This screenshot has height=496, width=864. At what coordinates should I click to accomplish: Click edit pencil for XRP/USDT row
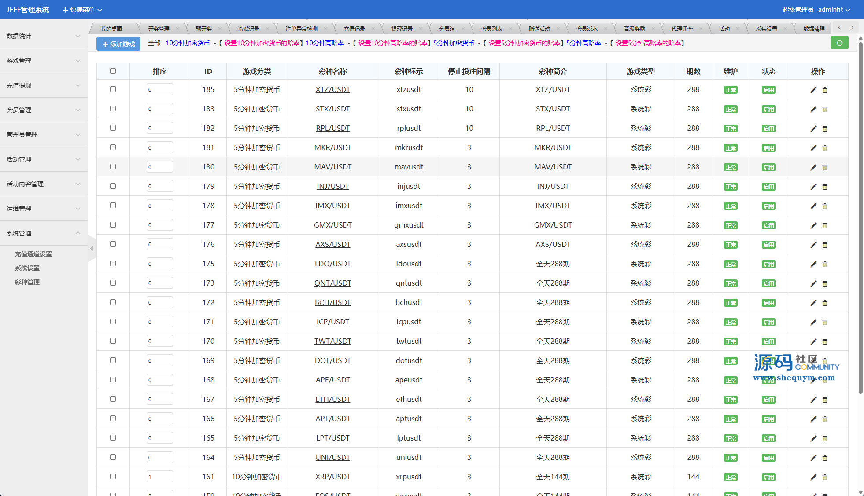coord(813,477)
